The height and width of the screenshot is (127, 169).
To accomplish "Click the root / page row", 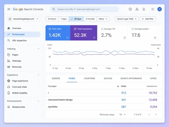I will pos(104,93).
